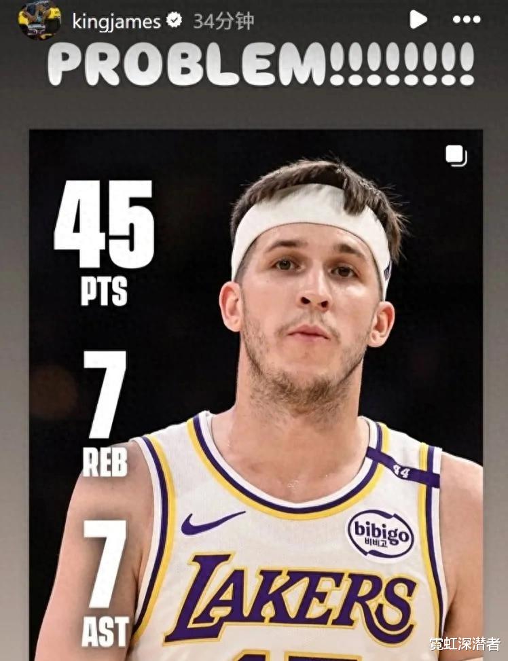Click the multi-image carousel icon on post
Viewport: 508px width, 661px height.
coord(456,156)
